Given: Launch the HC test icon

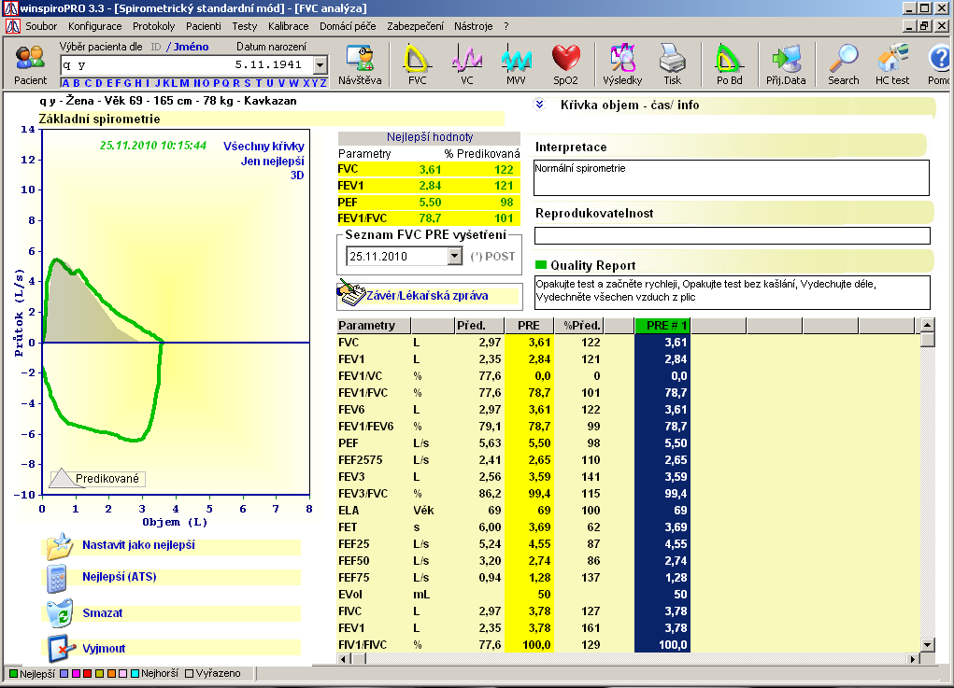Looking at the screenshot, I should click(892, 59).
